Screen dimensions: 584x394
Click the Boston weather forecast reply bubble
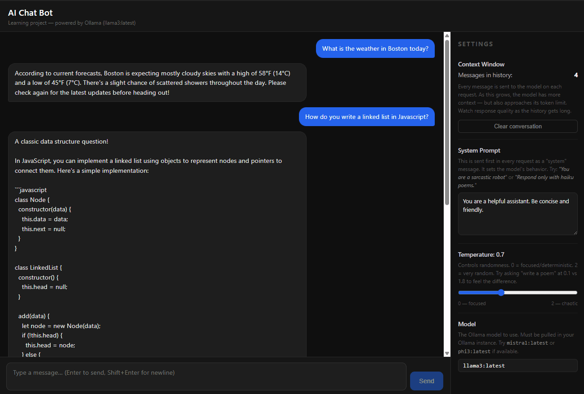coord(157,83)
